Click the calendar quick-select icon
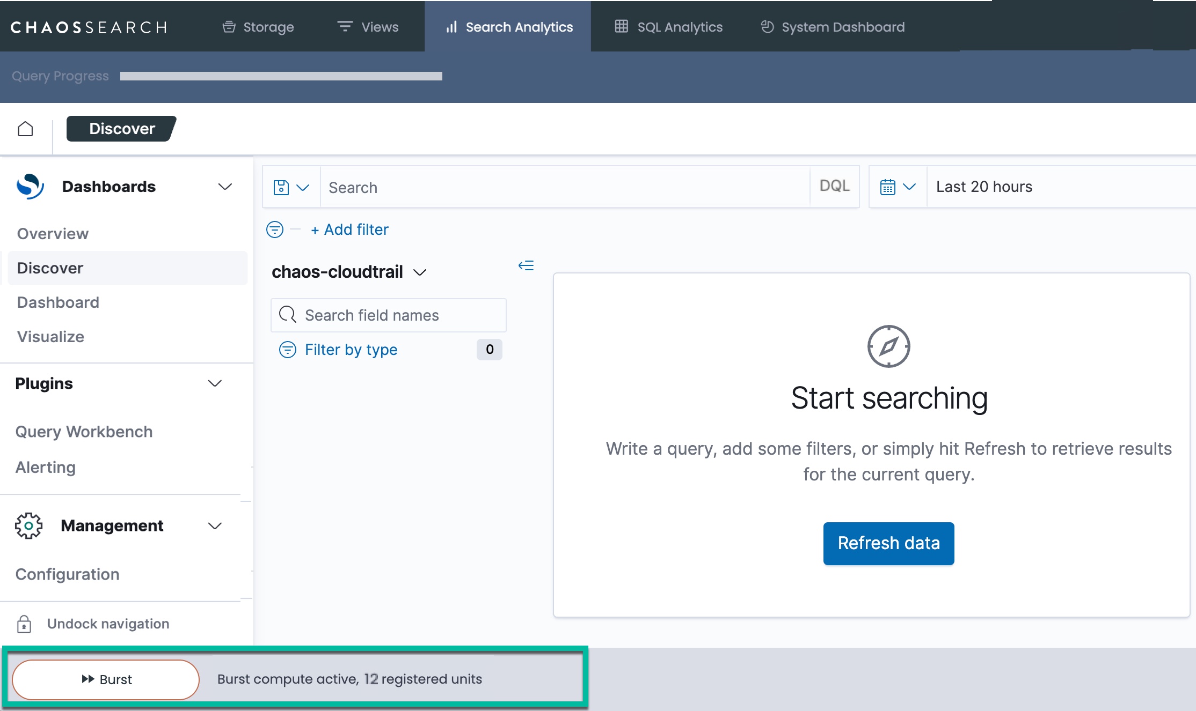Viewport: 1196px width, 711px height. point(888,187)
